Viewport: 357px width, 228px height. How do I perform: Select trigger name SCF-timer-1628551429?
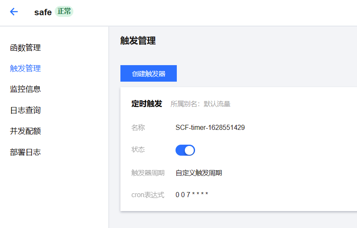(x=210, y=127)
